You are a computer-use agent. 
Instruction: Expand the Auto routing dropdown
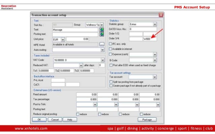point(102,50)
